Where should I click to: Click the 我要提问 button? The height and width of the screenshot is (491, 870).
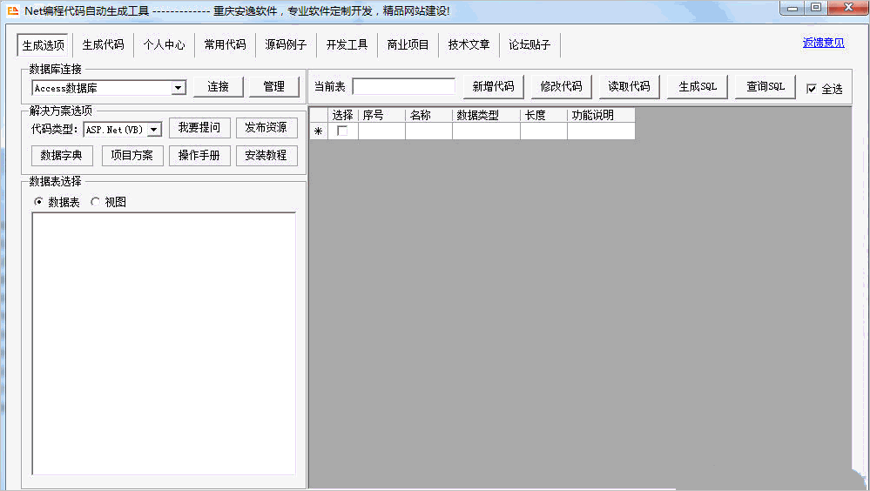click(199, 128)
